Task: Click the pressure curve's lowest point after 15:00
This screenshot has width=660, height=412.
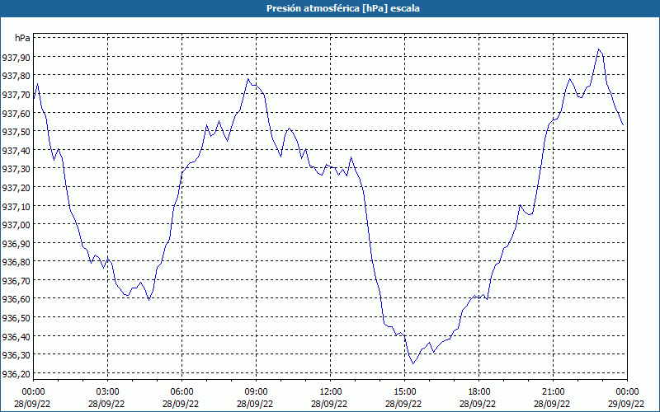Action: pos(413,363)
